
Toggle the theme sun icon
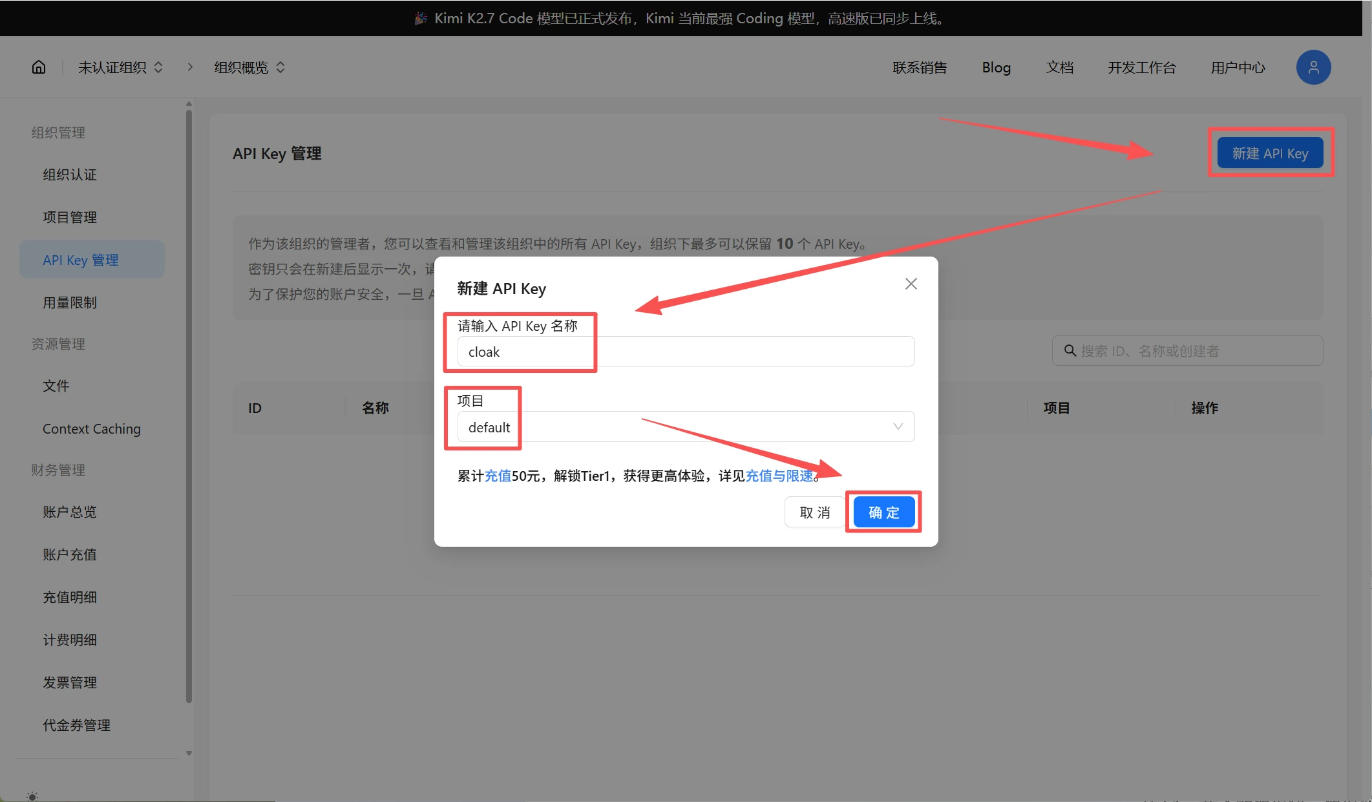click(32, 796)
